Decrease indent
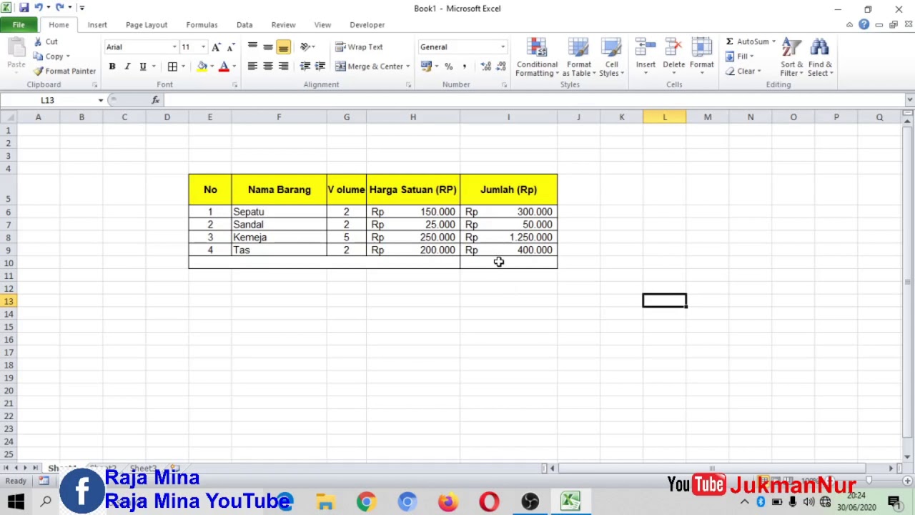915x515 pixels. point(305,67)
